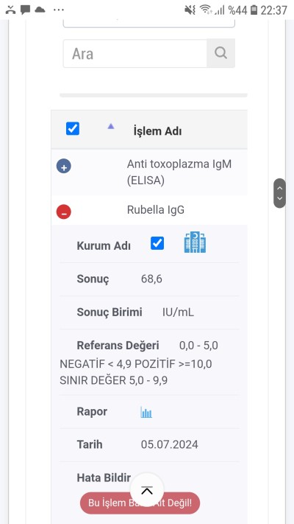
Task: Focus the Ara search field
Action: pyautogui.click(x=135, y=54)
